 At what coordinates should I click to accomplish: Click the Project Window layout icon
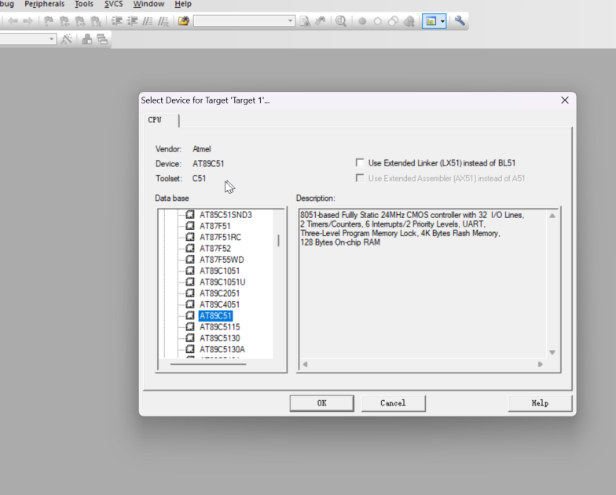coord(431,21)
